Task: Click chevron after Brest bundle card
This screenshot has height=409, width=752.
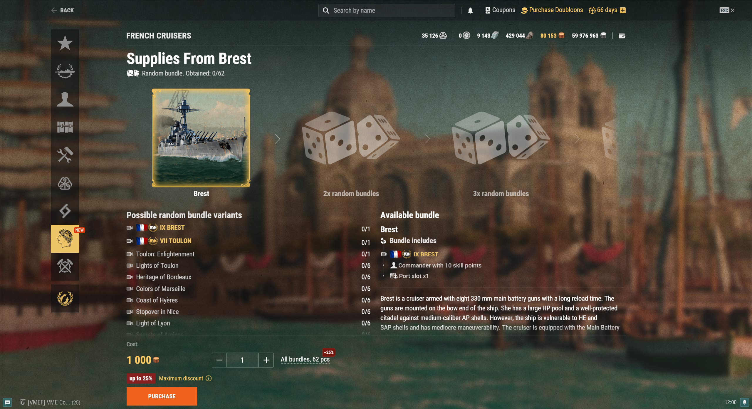Action: pyautogui.click(x=278, y=139)
